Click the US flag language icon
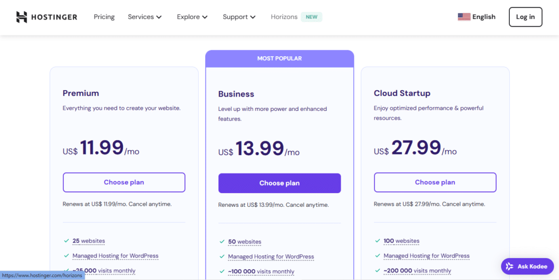The image size is (559, 280). (464, 17)
